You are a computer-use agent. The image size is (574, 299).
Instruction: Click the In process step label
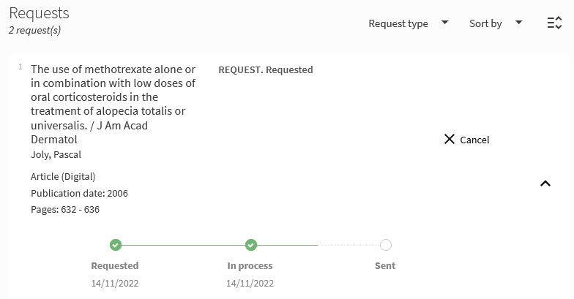[250, 265]
